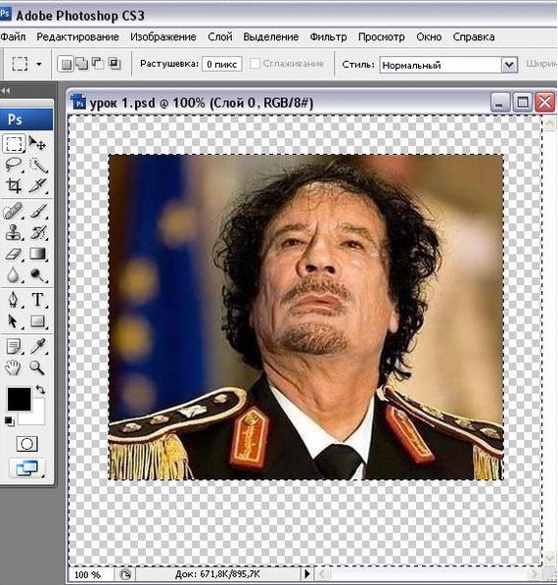
Task: Select the Horizontal Type tool
Action: 38,300
